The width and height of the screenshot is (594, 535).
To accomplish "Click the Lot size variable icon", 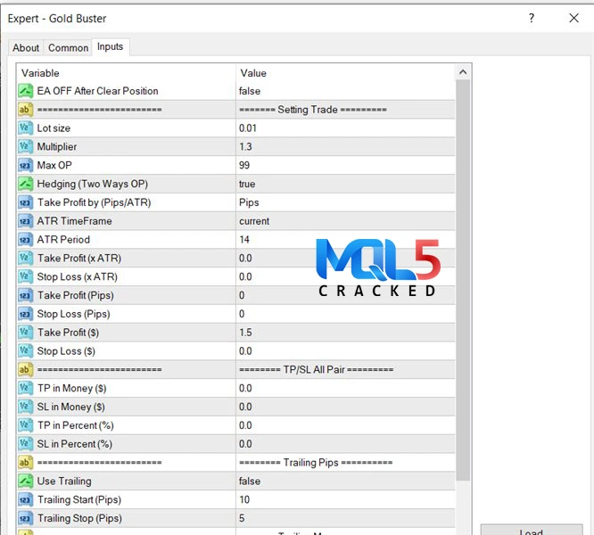I will tap(25, 128).
